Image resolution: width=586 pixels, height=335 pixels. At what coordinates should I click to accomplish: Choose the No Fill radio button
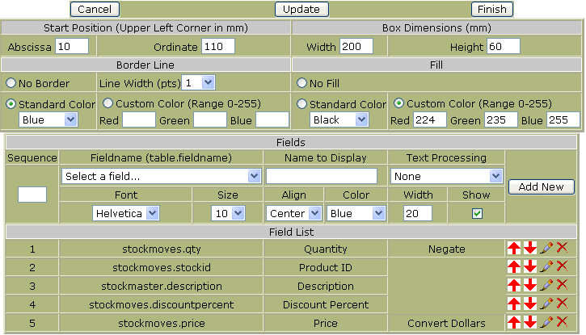coord(302,83)
